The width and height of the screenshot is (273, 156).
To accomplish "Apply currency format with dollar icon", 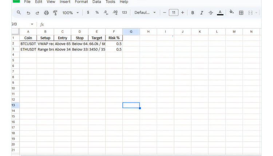I will pyautogui.click(x=88, y=13).
